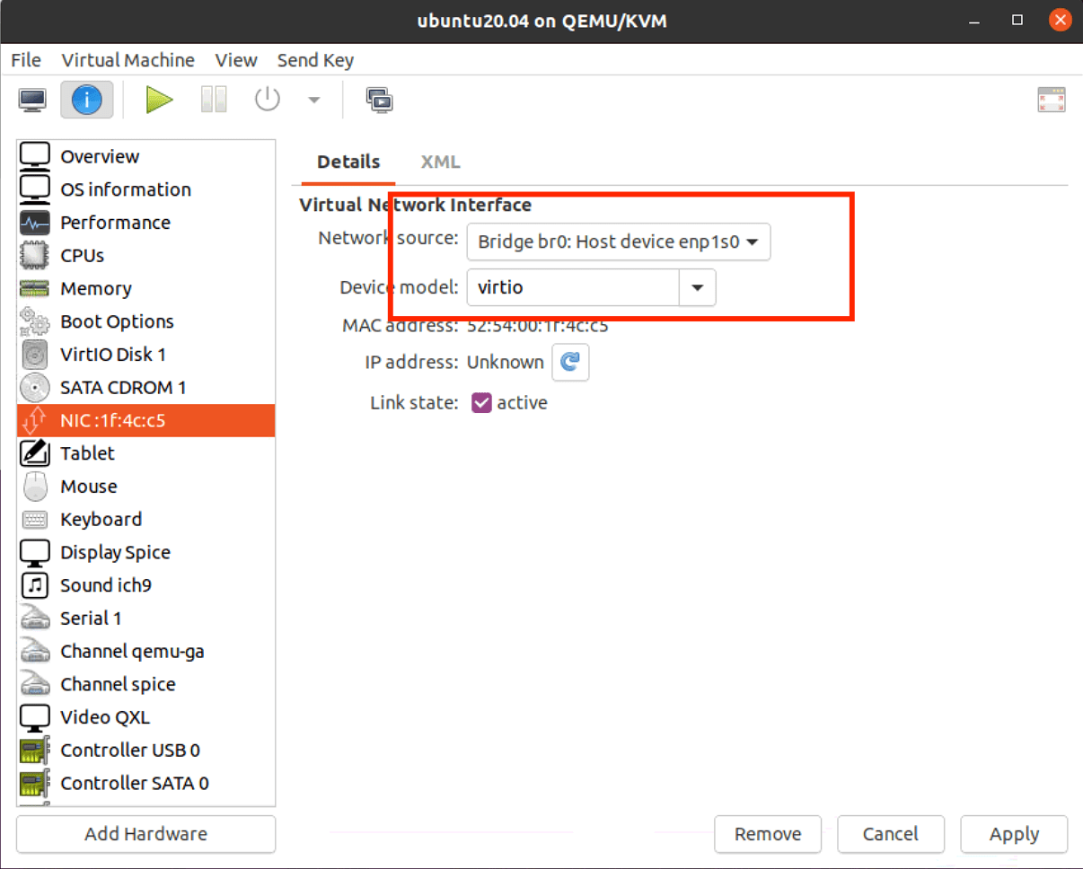Power off the virtual machine
The width and height of the screenshot is (1083, 869).
point(267,99)
